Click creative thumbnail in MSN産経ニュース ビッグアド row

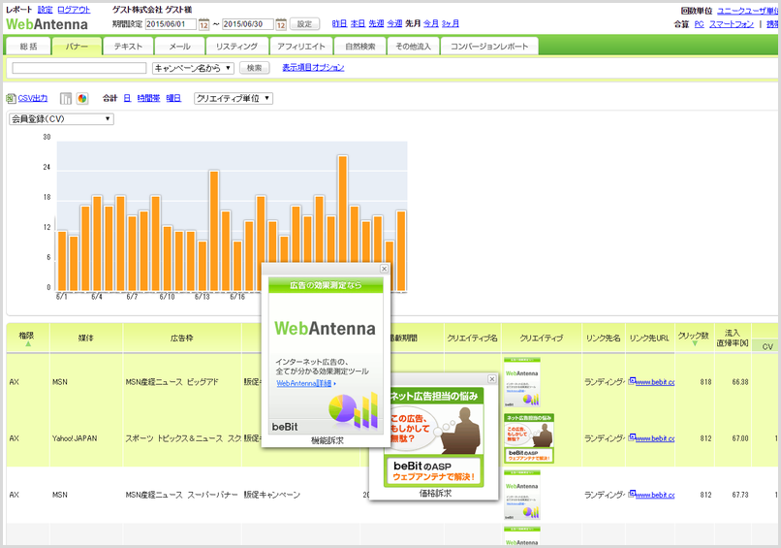522,381
